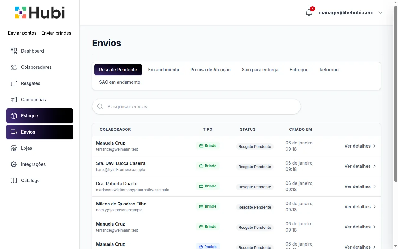Switch to the Em andamento tab
Screen dimensions: 398x249
point(164,69)
